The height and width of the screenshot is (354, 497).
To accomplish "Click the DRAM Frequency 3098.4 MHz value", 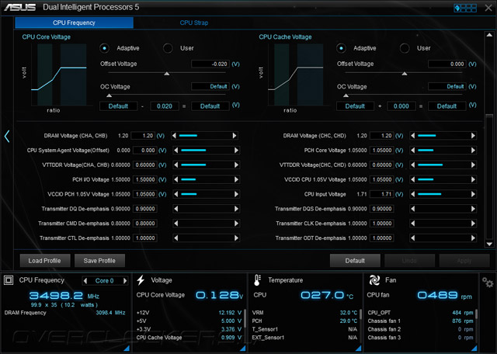I will pos(110,313).
